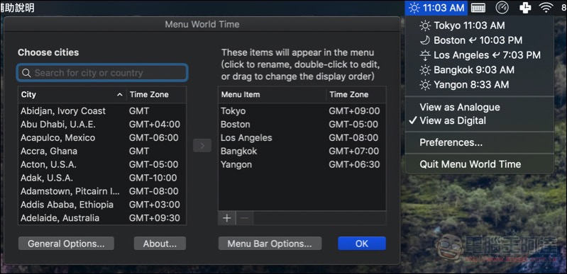
Task: Select Los Angeles 7:03 PM menu entry
Action: click(480, 55)
